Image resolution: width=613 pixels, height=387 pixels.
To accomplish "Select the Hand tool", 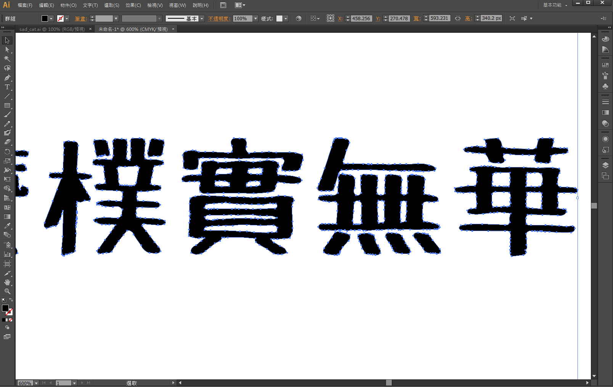I will 7,282.
